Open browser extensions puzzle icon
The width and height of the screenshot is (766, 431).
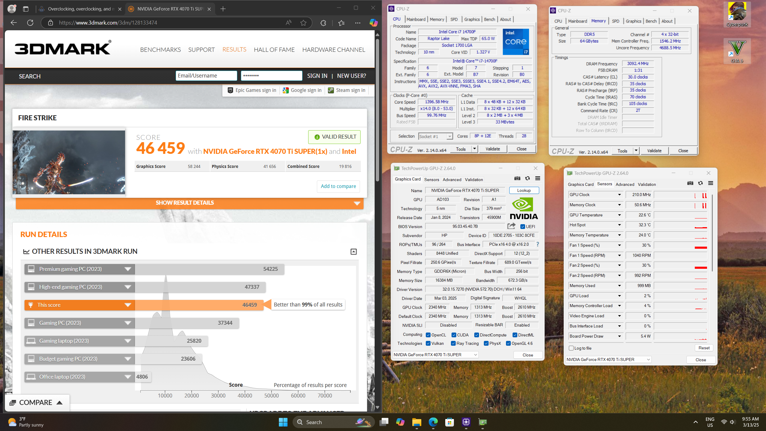click(x=323, y=23)
